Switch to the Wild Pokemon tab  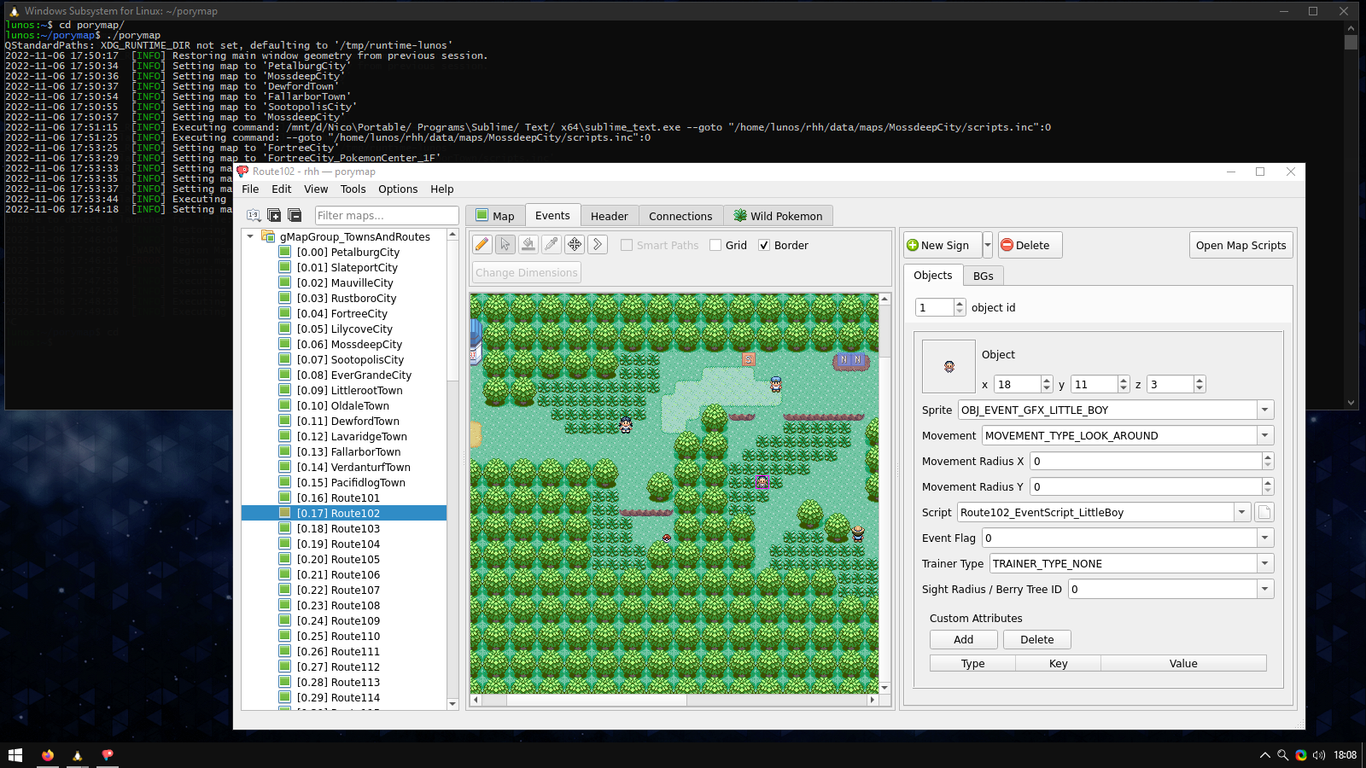pos(778,216)
